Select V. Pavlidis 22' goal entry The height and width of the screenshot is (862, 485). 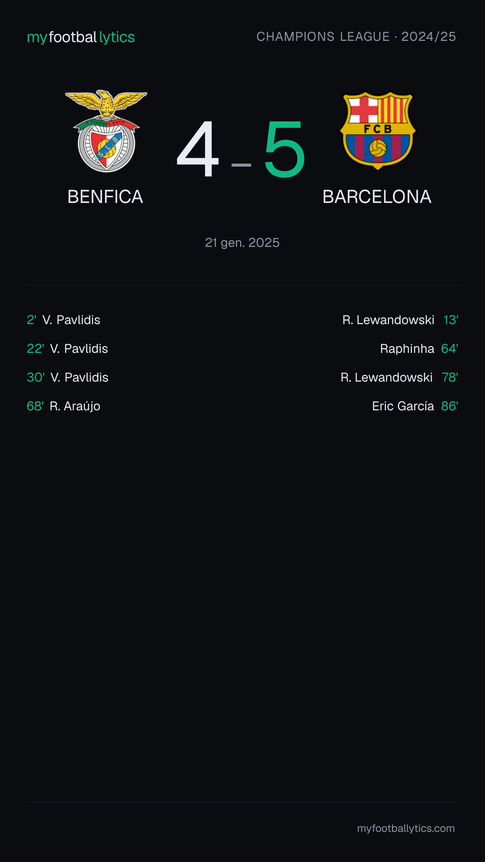pos(67,348)
